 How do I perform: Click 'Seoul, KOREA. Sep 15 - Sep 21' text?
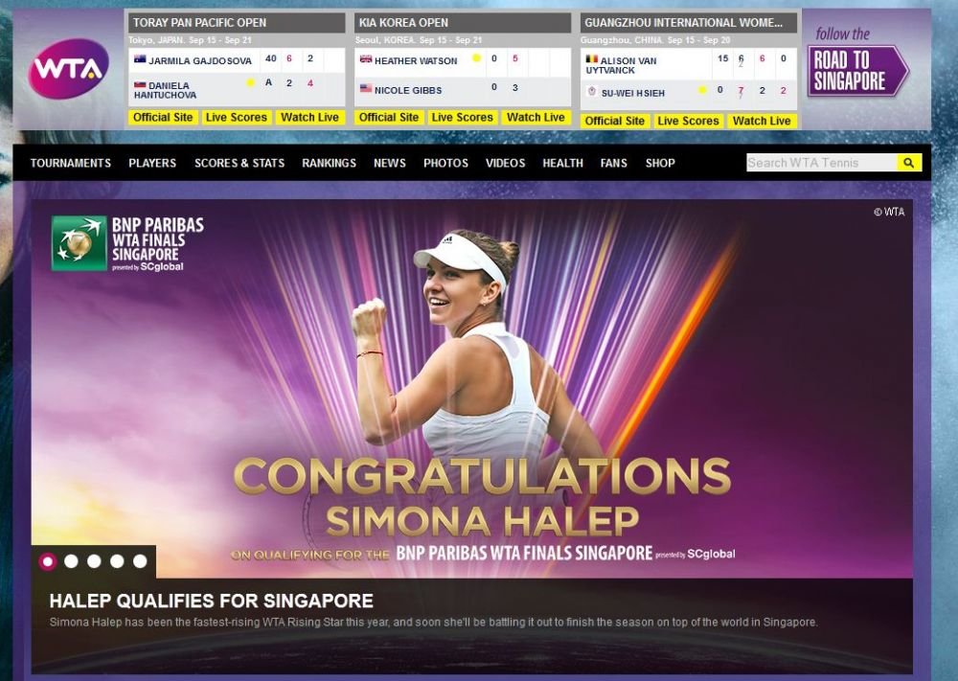coord(419,40)
